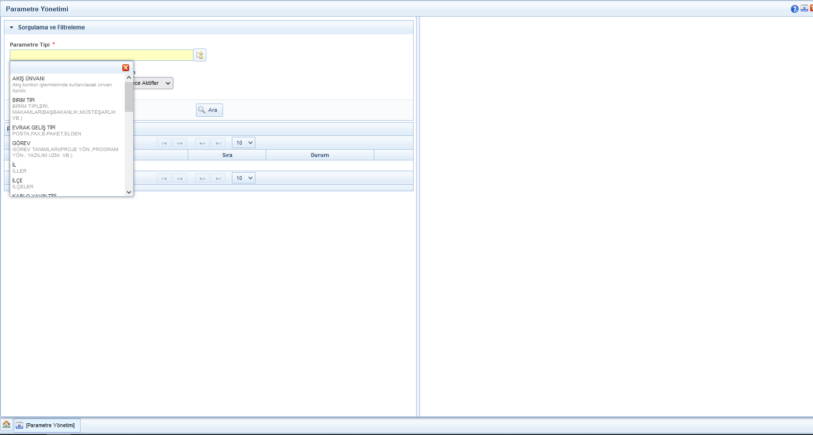Open rows-per-page dropdown below the table
The height and width of the screenshot is (435, 813).
pos(243,179)
